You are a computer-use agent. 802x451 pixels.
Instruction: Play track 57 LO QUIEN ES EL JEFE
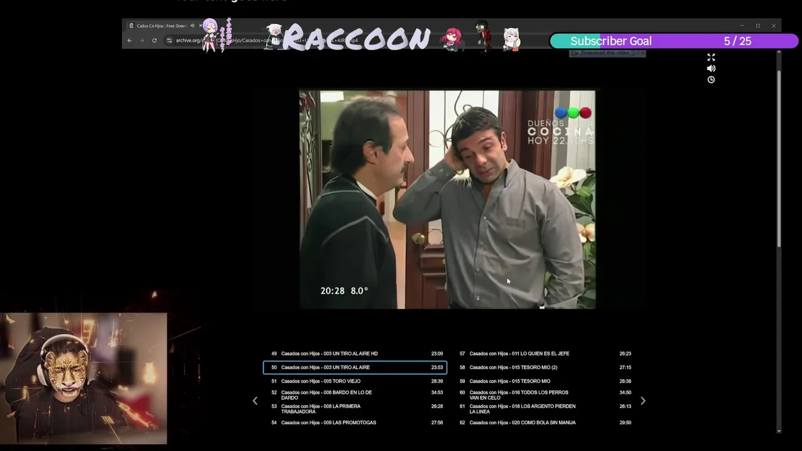click(x=545, y=353)
